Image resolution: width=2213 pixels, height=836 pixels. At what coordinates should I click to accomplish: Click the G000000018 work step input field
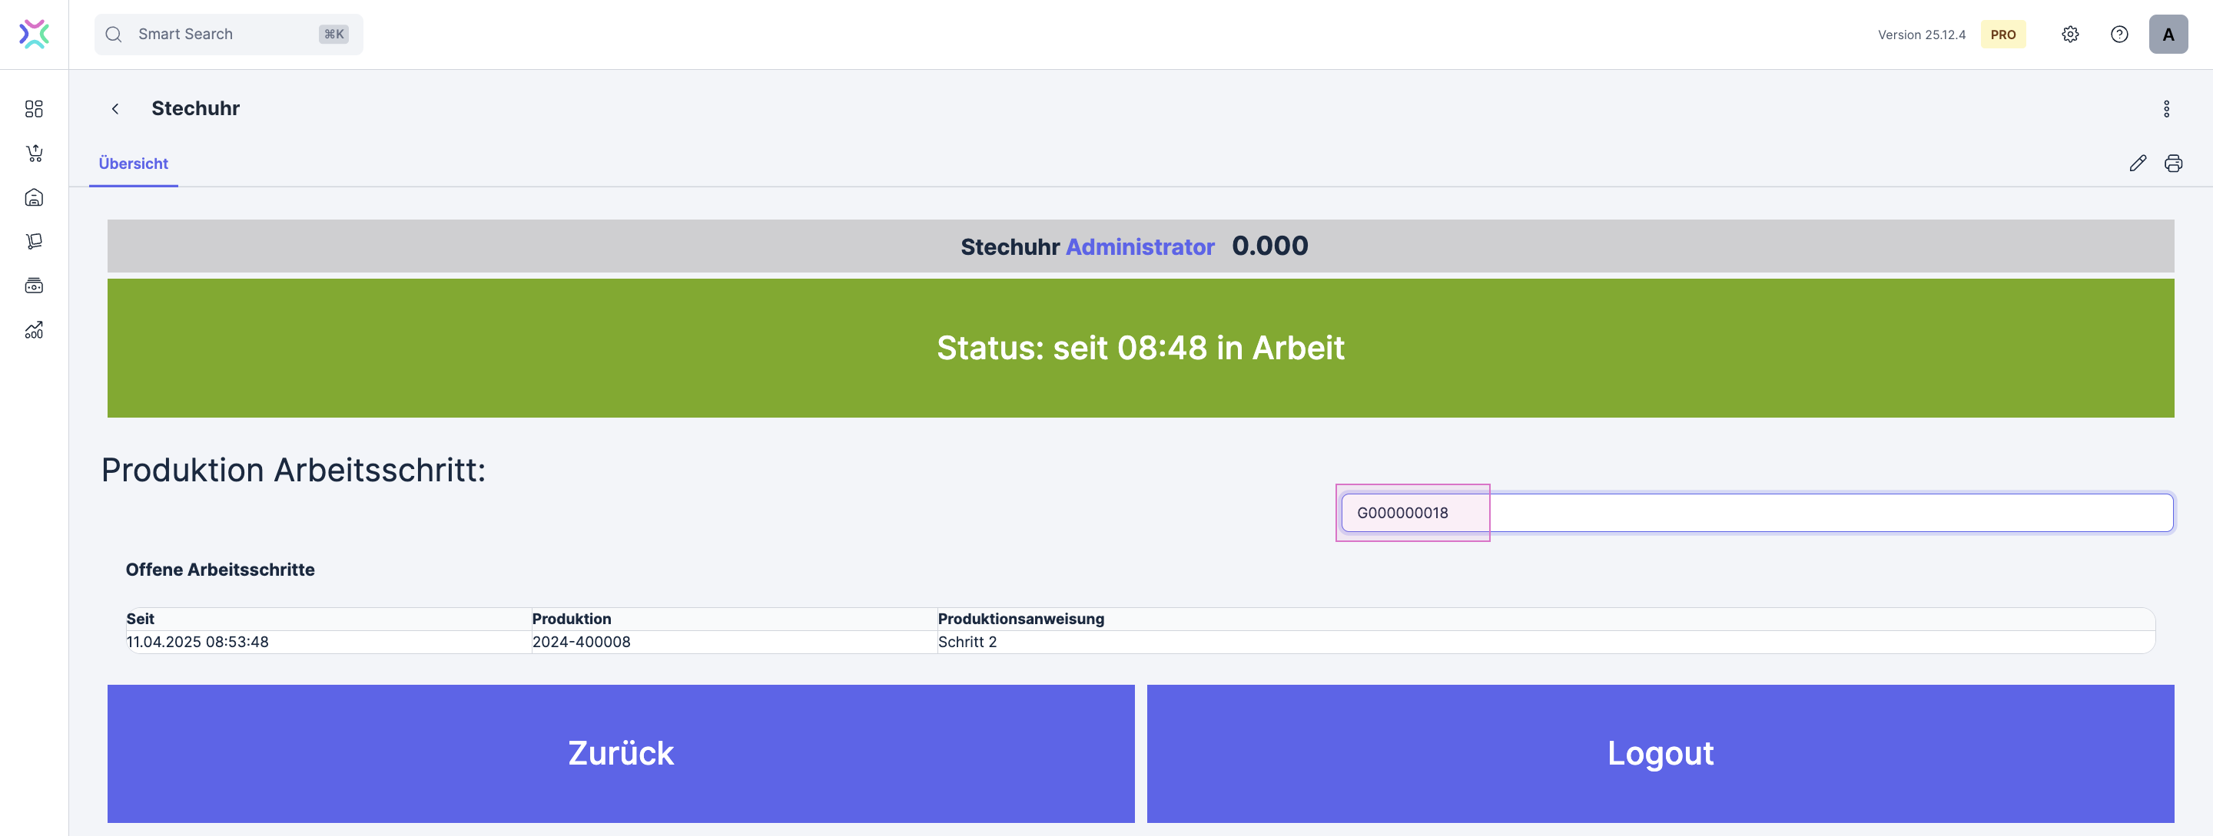[1756, 512]
